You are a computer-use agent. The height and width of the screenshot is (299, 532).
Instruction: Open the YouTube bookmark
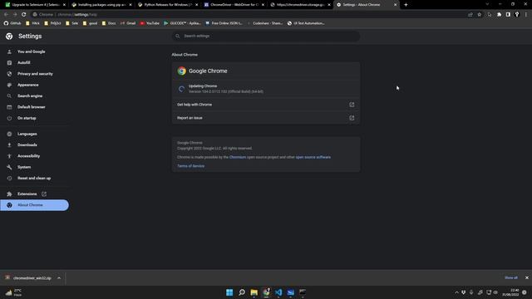coord(150,23)
